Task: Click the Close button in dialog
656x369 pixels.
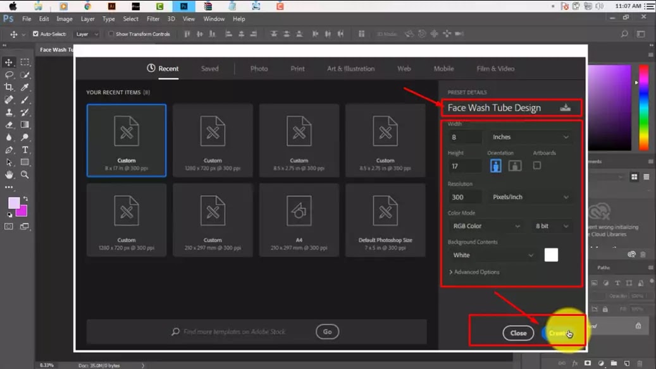Action: (518, 333)
